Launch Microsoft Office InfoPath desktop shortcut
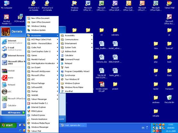The height and width of the screenshot is (133, 178). 115,6
